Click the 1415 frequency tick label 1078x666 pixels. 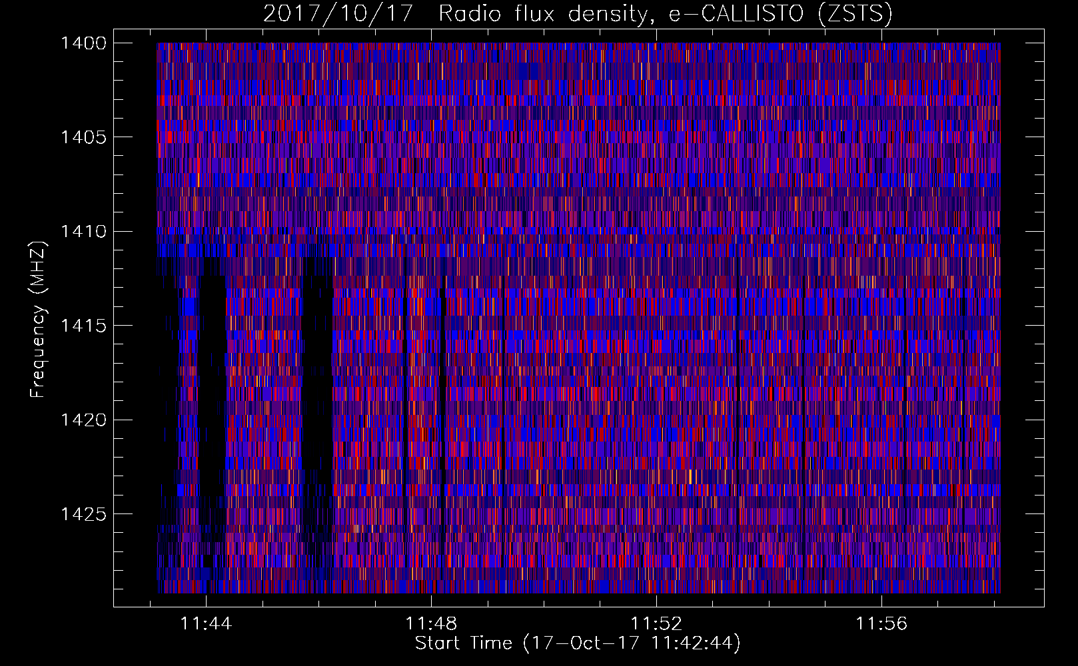tap(83, 326)
